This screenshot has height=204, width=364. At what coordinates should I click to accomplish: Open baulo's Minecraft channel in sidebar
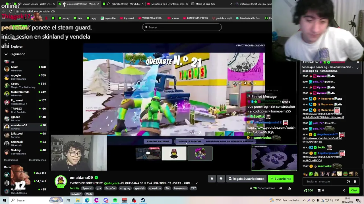25,69
